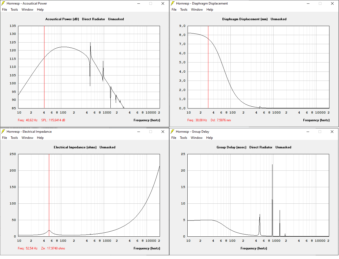Open Help menu in Electrical Impedance window
This screenshot has width=339, height=259.
coord(40,138)
